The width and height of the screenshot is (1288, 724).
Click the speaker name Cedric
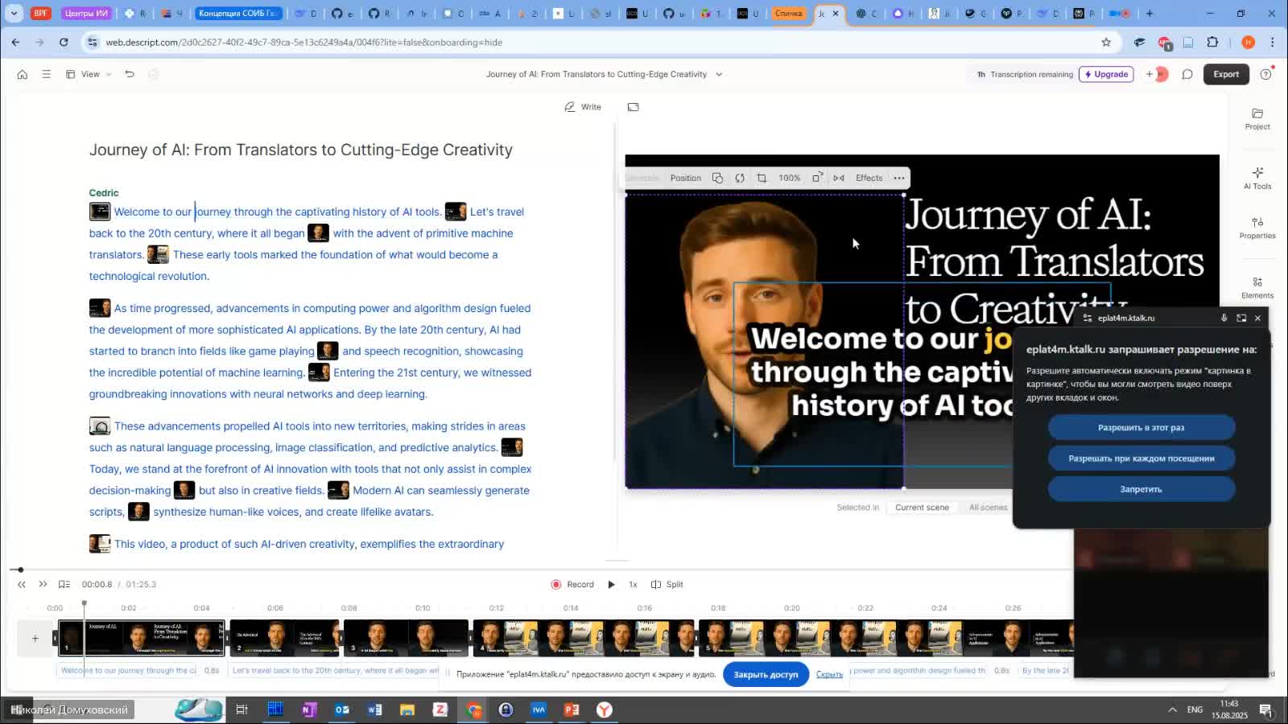(104, 193)
